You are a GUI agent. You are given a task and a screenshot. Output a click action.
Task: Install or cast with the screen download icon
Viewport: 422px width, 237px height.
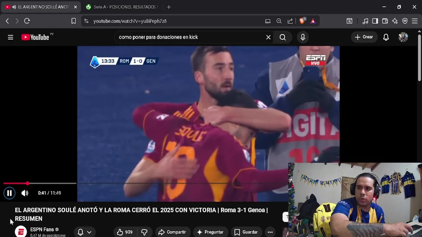pos(268,21)
